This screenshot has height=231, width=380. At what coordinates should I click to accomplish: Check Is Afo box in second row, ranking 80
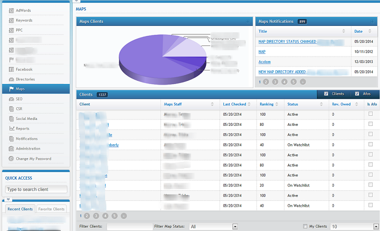pos(370,124)
